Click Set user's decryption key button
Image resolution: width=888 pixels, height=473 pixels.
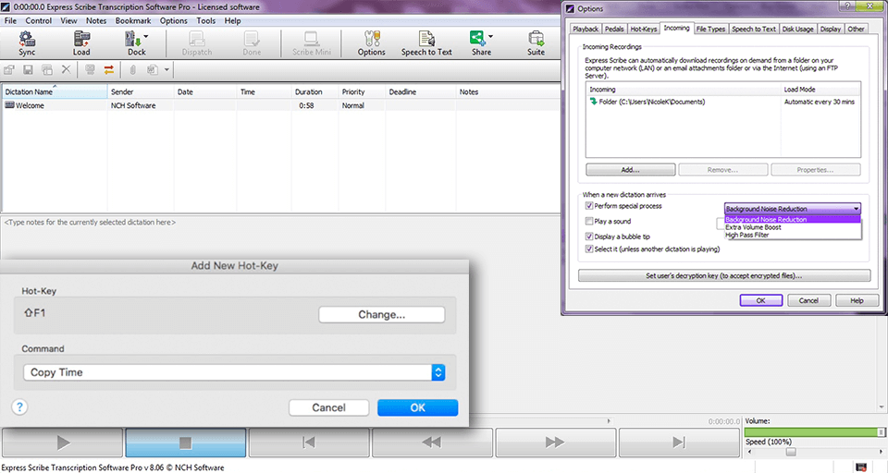pyautogui.click(x=723, y=275)
